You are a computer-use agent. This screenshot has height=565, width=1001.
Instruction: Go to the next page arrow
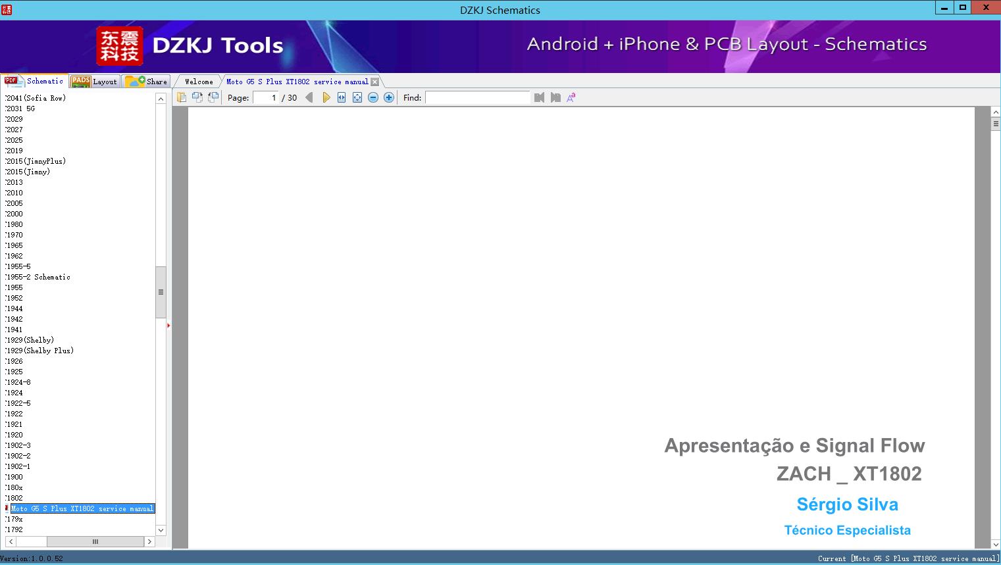point(326,97)
